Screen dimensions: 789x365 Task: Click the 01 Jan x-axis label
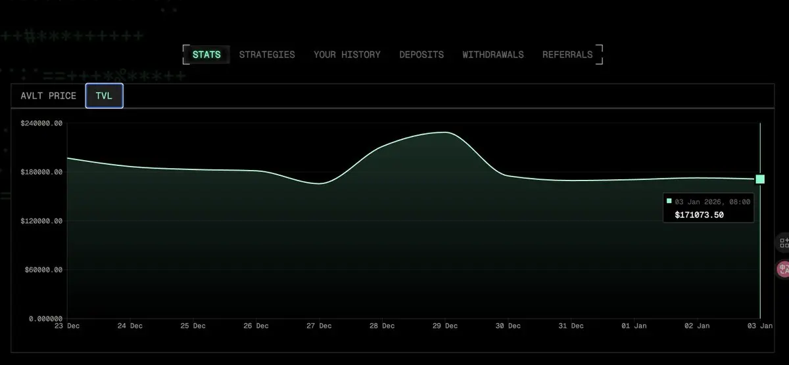point(634,326)
